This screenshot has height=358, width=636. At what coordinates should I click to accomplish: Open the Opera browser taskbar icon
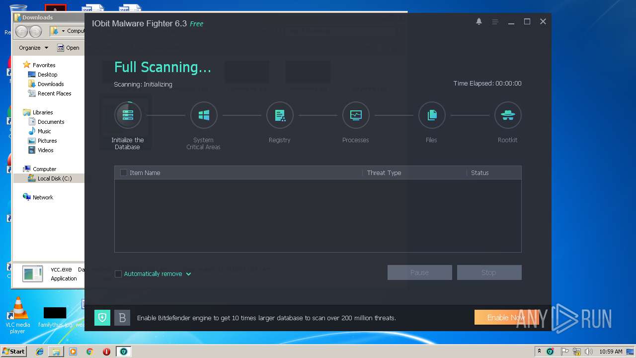106,351
